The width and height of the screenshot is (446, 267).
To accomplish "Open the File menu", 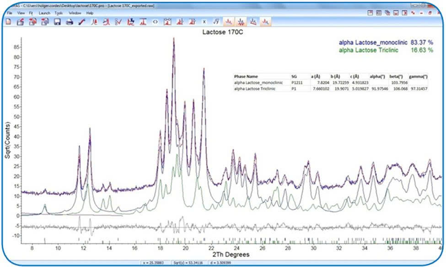I will [x=10, y=13].
